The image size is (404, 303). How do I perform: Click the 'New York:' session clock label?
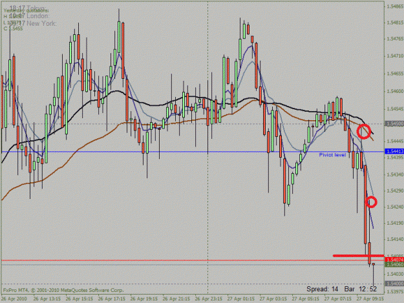42,23
